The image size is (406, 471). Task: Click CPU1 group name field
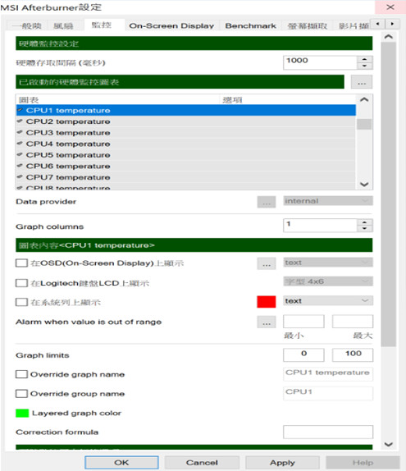(328, 393)
